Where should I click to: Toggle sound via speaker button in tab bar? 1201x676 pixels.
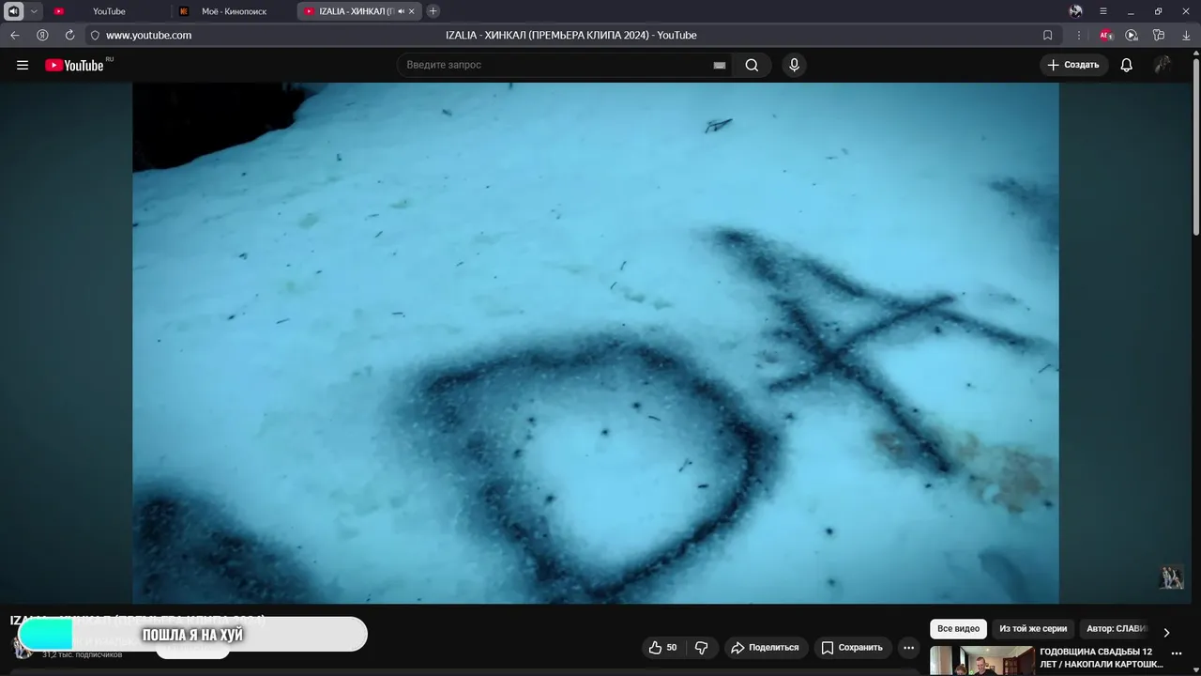coord(13,11)
